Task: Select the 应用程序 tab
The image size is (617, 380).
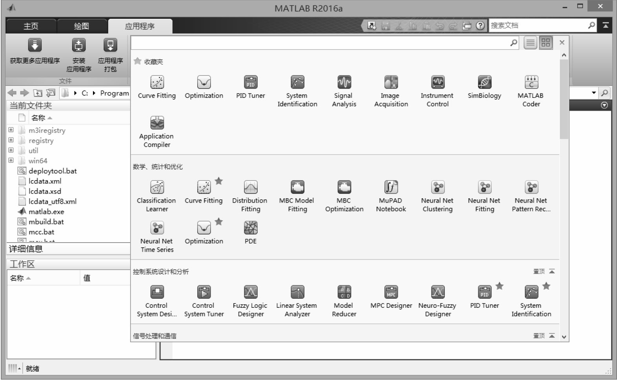Action: 140,26
